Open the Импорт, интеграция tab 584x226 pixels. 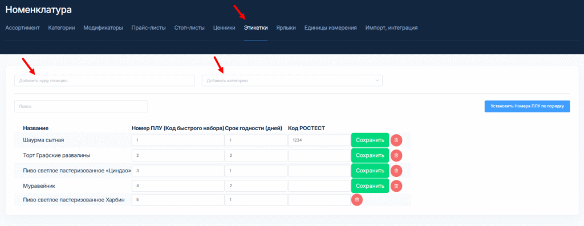[391, 27]
